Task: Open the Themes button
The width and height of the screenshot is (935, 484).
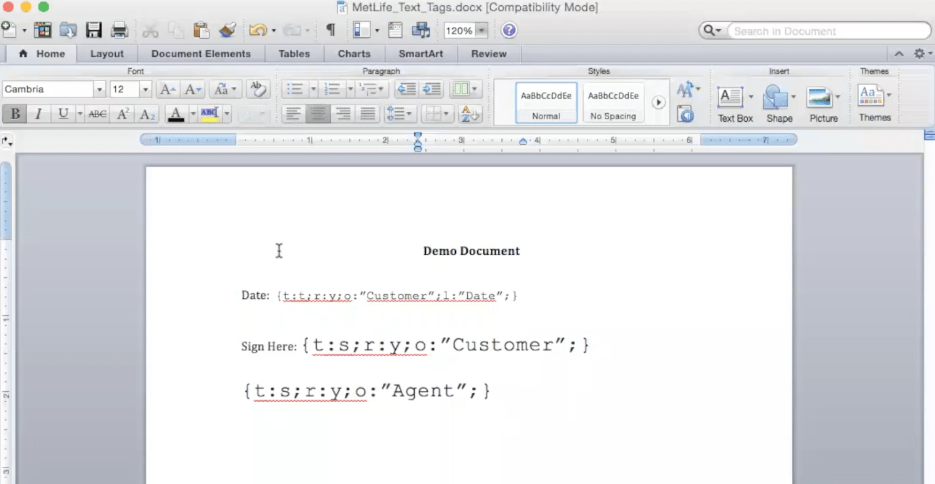Action: (874, 104)
